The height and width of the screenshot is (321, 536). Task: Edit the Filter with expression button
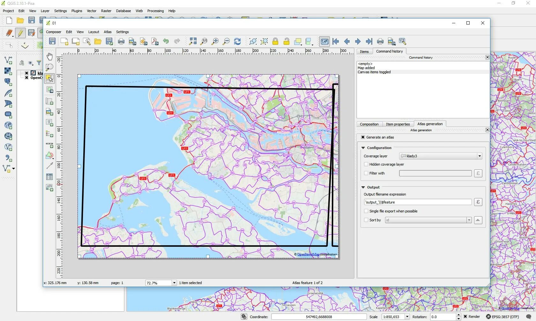point(478,173)
